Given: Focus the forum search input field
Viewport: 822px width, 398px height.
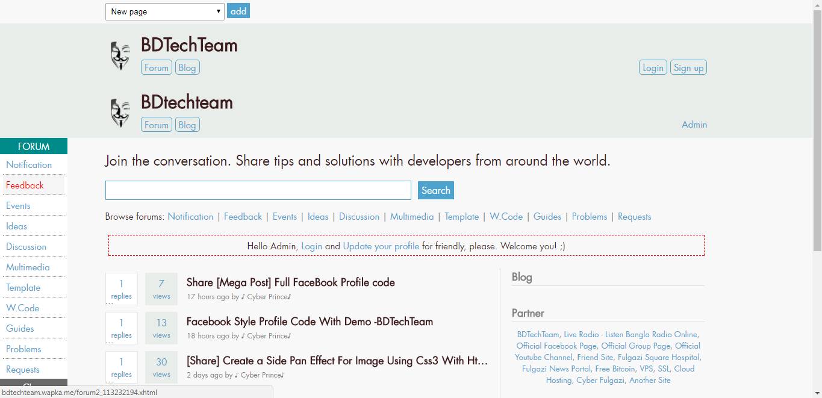Looking at the screenshot, I should 258,190.
